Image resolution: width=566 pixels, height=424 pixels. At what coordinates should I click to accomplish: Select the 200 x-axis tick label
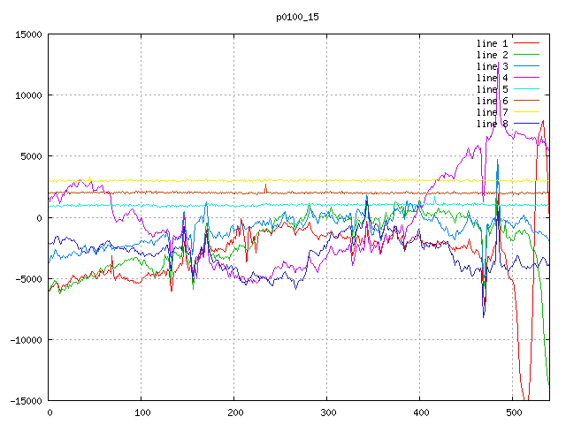[x=234, y=412]
